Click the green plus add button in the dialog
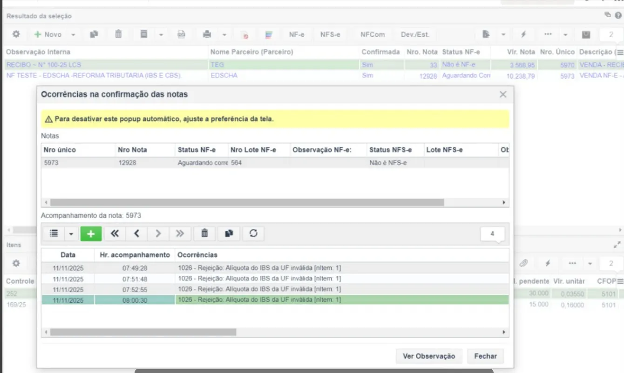Screen dimensions: 624x373 (x=91, y=233)
